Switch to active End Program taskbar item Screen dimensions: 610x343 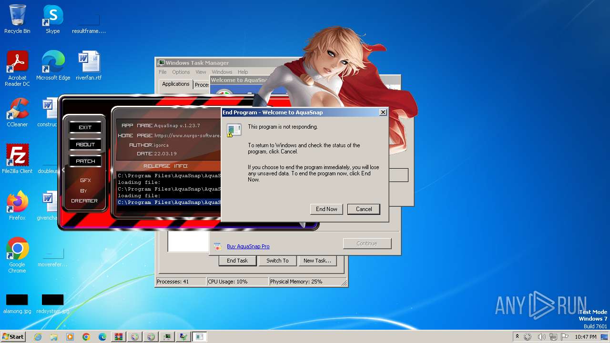tap(200, 337)
